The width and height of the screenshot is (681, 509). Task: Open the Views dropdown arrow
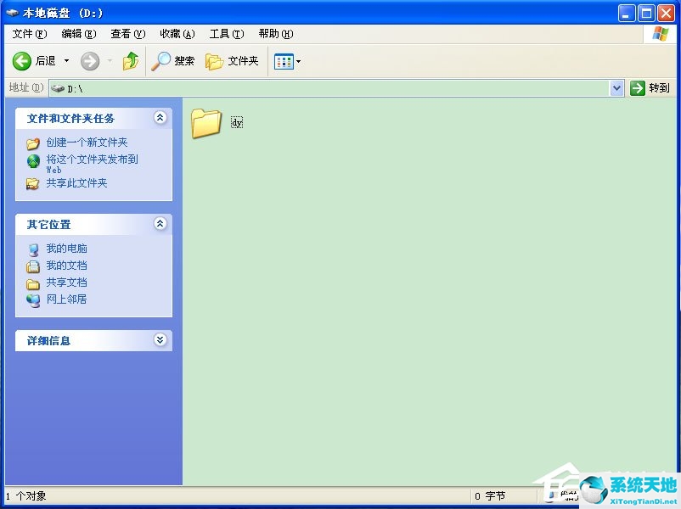click(x=298, y=62)
